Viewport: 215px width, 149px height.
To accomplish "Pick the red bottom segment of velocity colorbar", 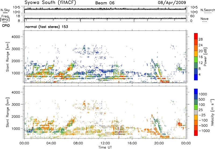I will tap(196, 133).
